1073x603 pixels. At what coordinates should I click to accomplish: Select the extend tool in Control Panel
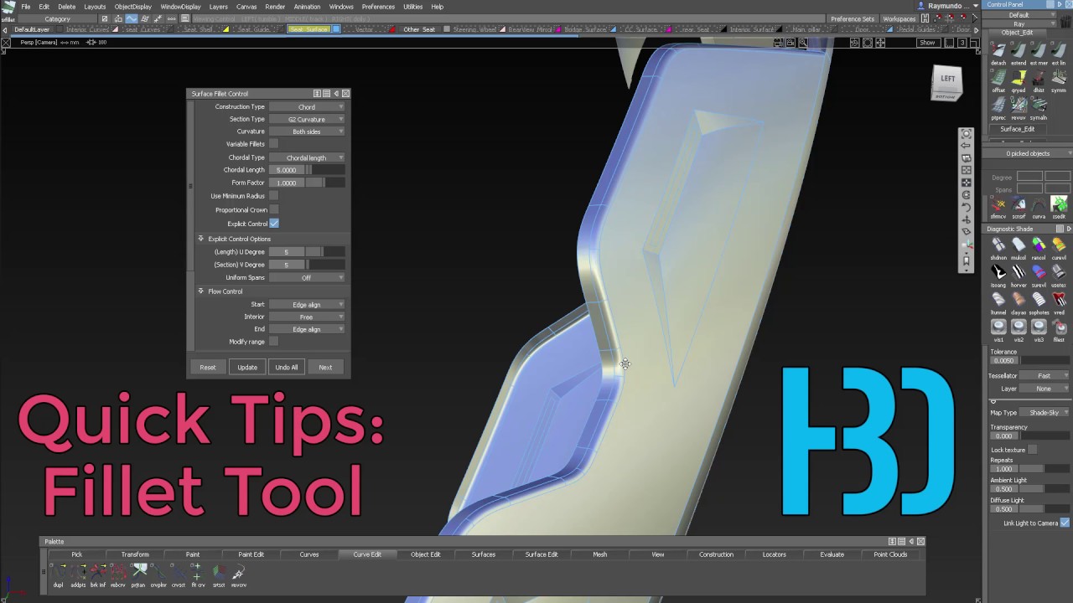(x=1019, y=52)
